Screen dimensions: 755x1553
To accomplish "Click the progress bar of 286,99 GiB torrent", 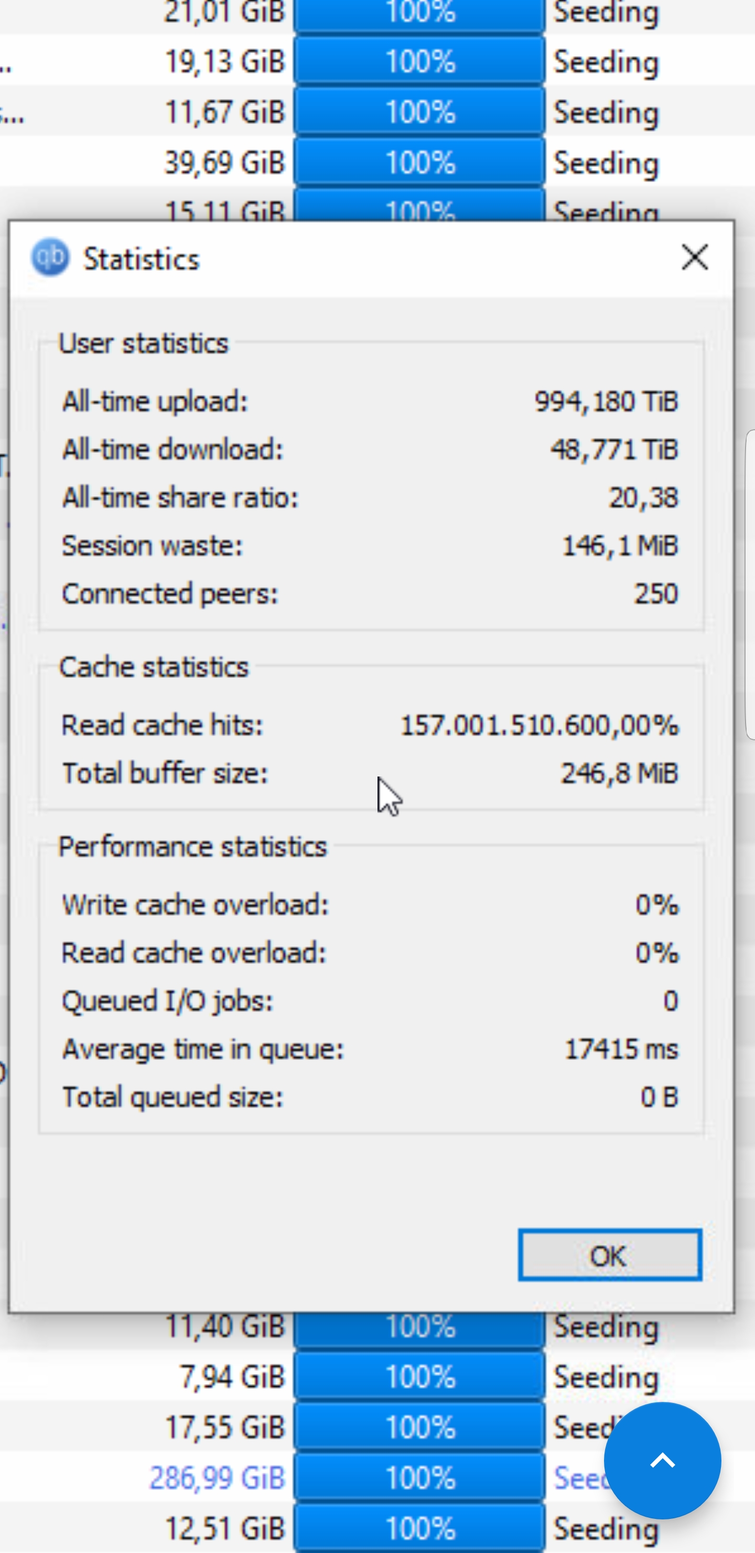I will tap(419, 1477).
